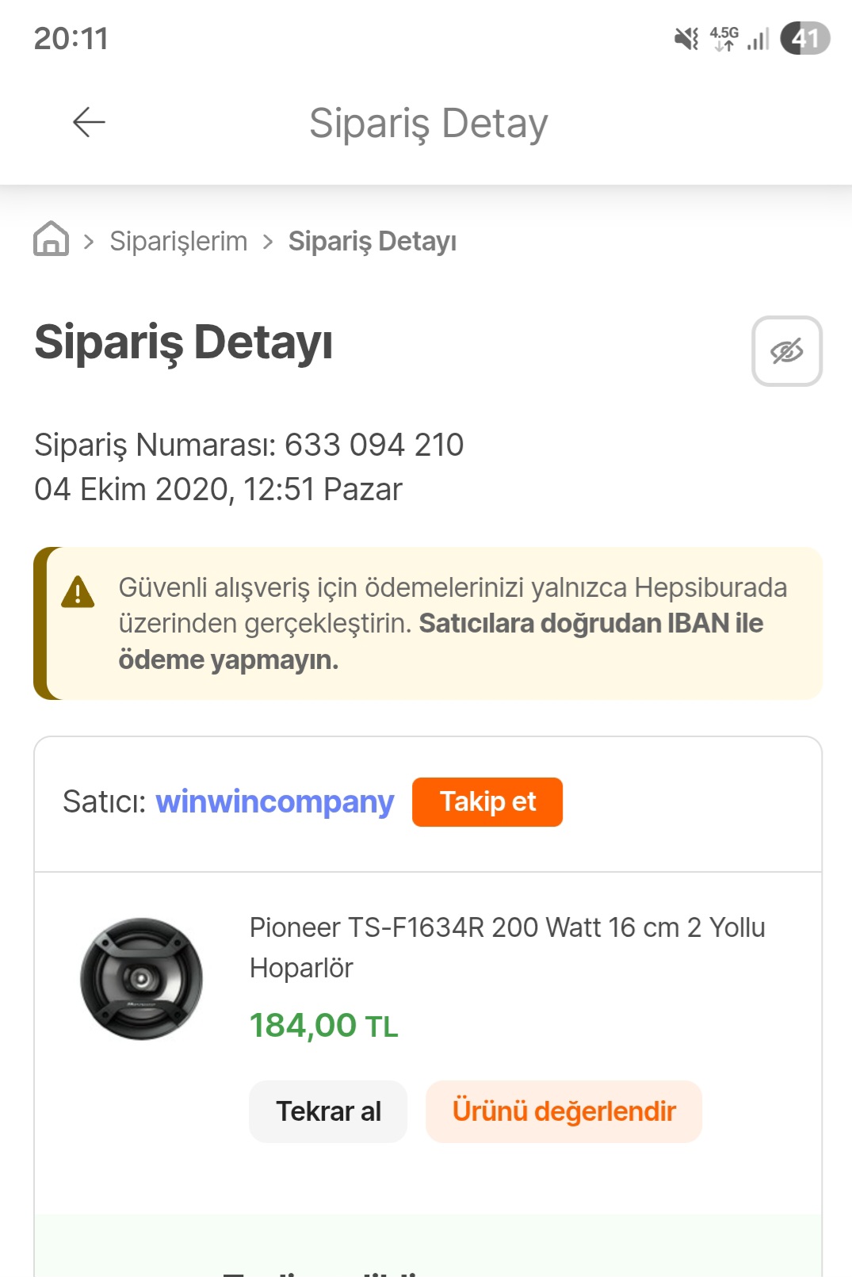Image resolution: width=852 pixels, height=1277 pixels.
Task: Tap the order number 633 094 210
Action: point(373,445)
